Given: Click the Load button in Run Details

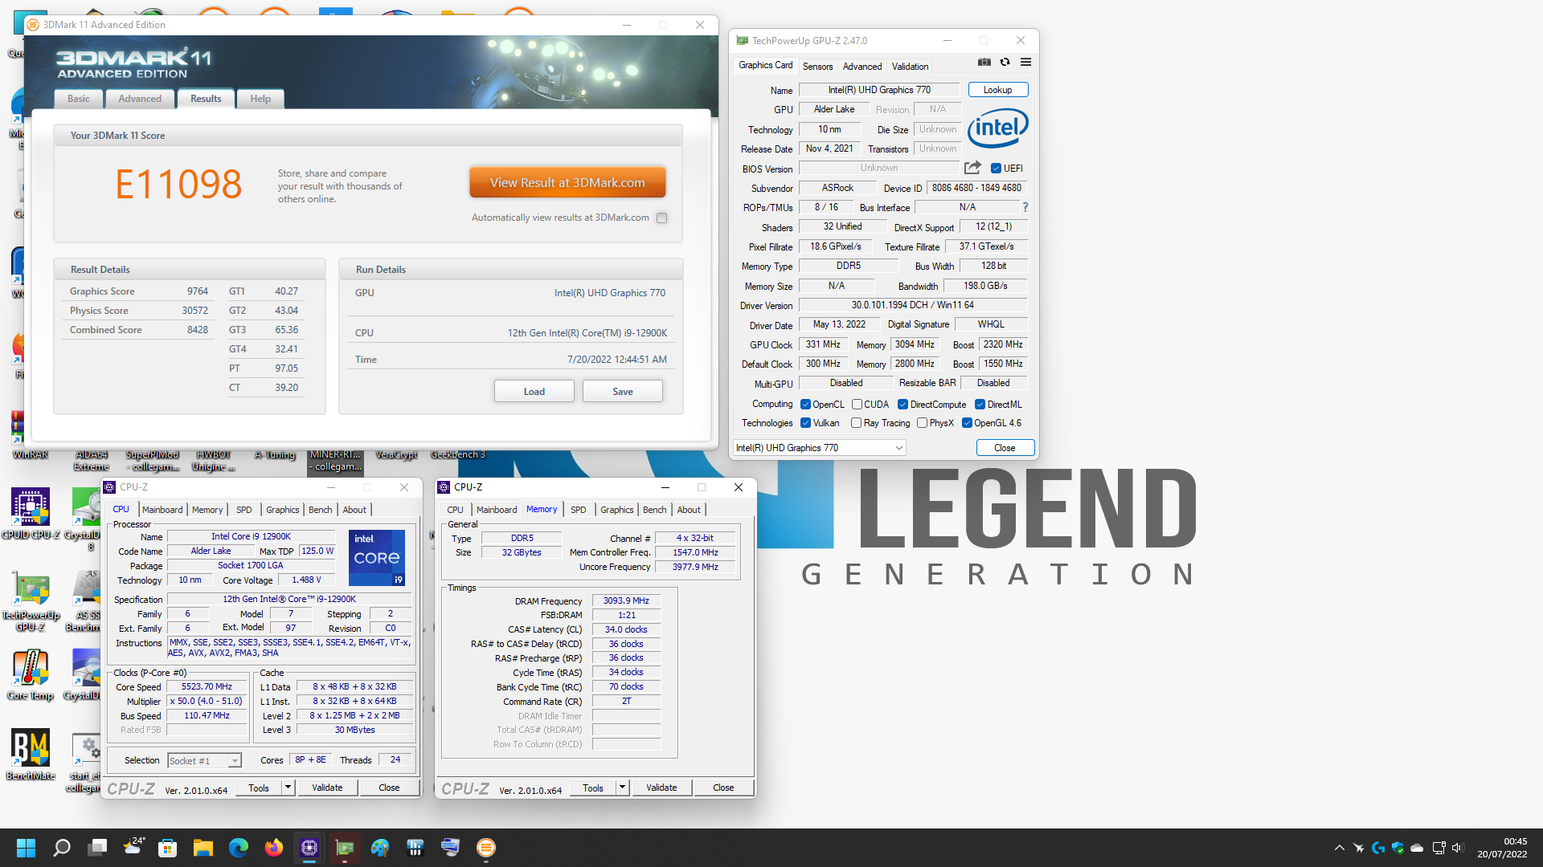Looking at the screenshot, I should click(534, 392).
